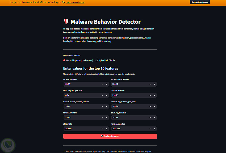The height and width of the screenshot is (153, 226).
Task: Increase svcscan.nservices value with plus icon
Action: [x=107, y=84]
